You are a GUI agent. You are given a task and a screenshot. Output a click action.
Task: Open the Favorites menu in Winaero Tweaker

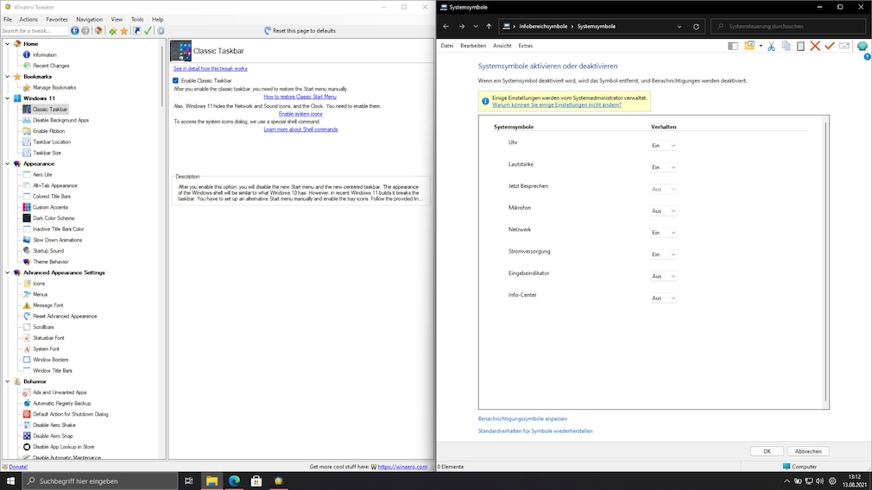57,20
